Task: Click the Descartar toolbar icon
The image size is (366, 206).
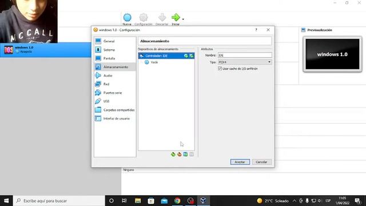Action: 162,18
